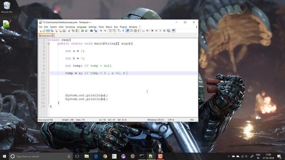Click the ENG language indicator in the tray
The height and width of the screenshot is (160, 285).
coord(258,155)
